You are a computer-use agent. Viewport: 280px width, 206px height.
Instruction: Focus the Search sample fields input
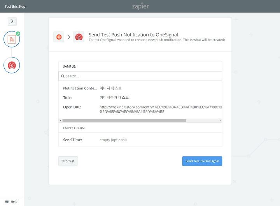coord(140,76)
